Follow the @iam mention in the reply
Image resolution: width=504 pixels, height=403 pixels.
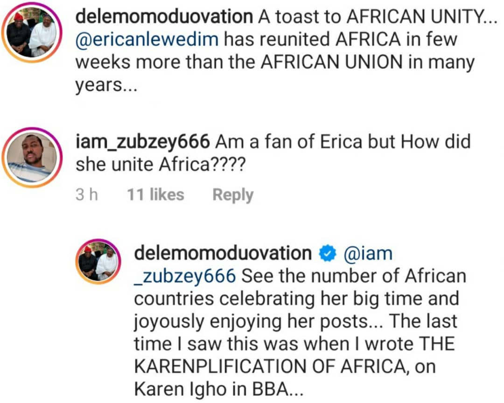click(x=368, y=253)
